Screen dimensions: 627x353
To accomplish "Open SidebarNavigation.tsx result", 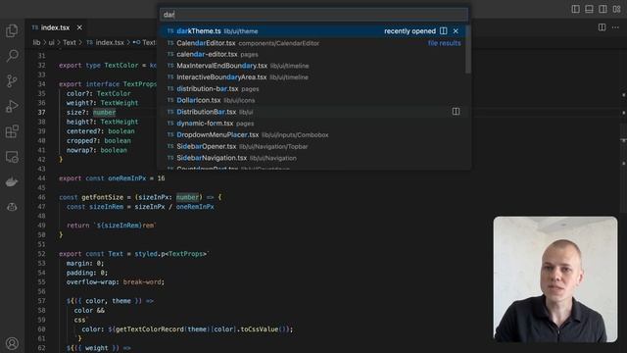I will coord(313,158).
